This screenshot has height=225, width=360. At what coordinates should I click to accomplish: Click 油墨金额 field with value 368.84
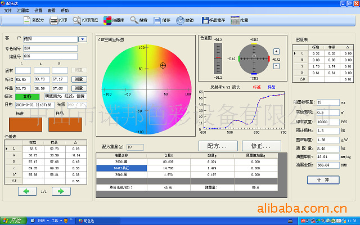328,165
